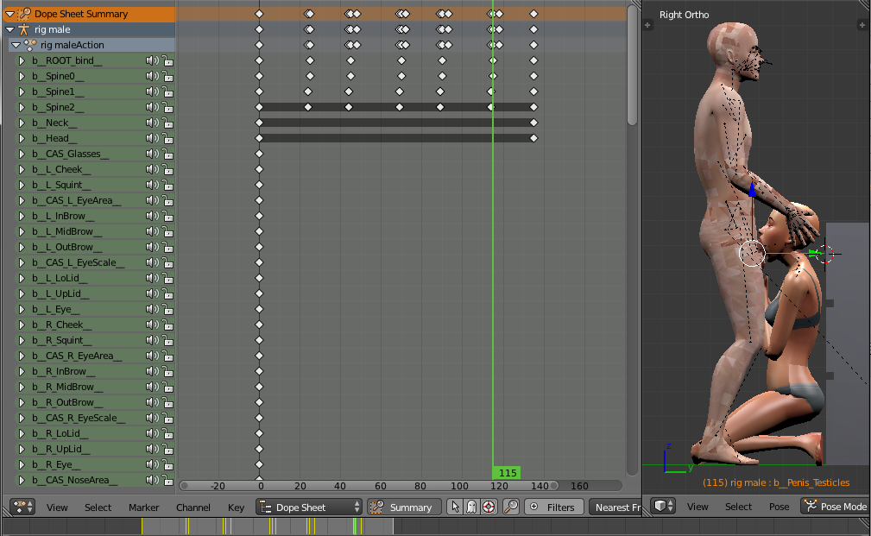This screenshot has height=536, width=871.
Task: Lock the b__CAS_NoseArea__ channel
Action: [167, 480]
